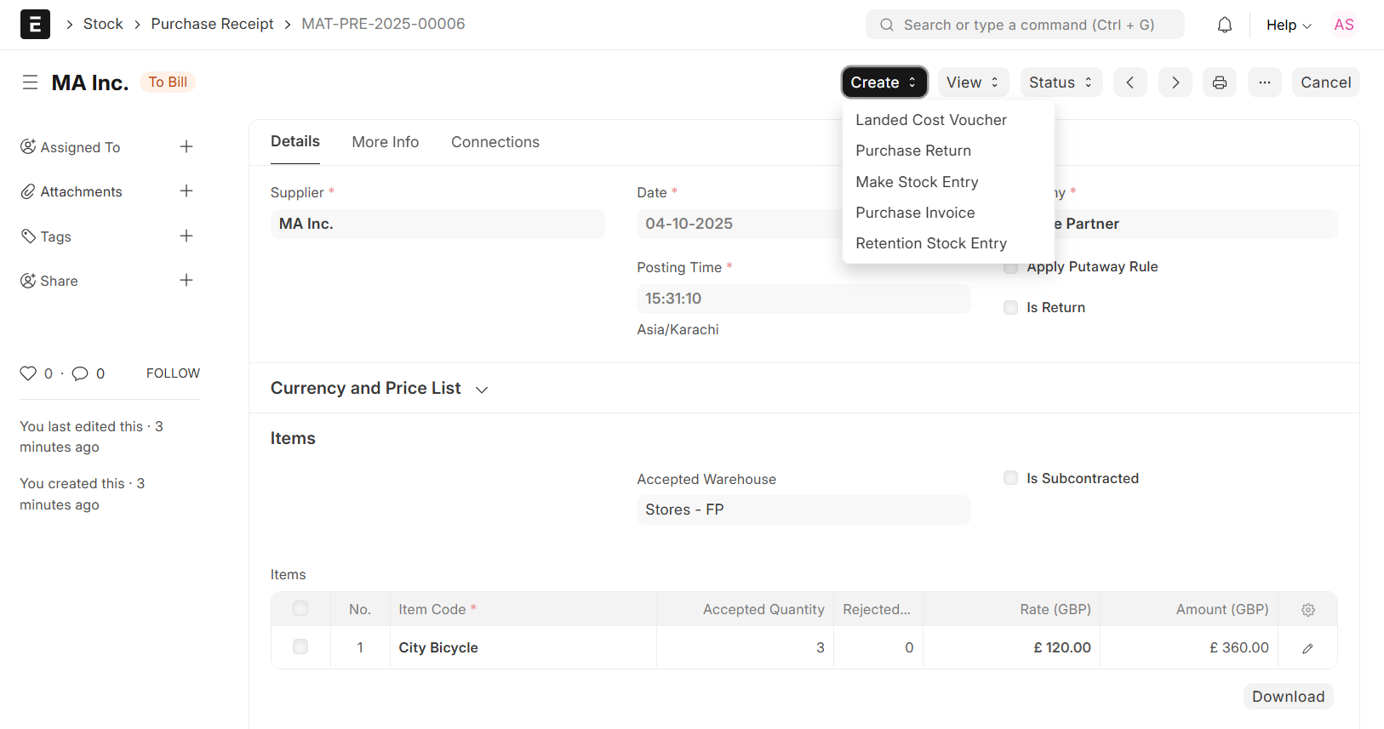Add an attachment with plus icon
This screenshot has width=1384, height=729.
coord(186,191)
